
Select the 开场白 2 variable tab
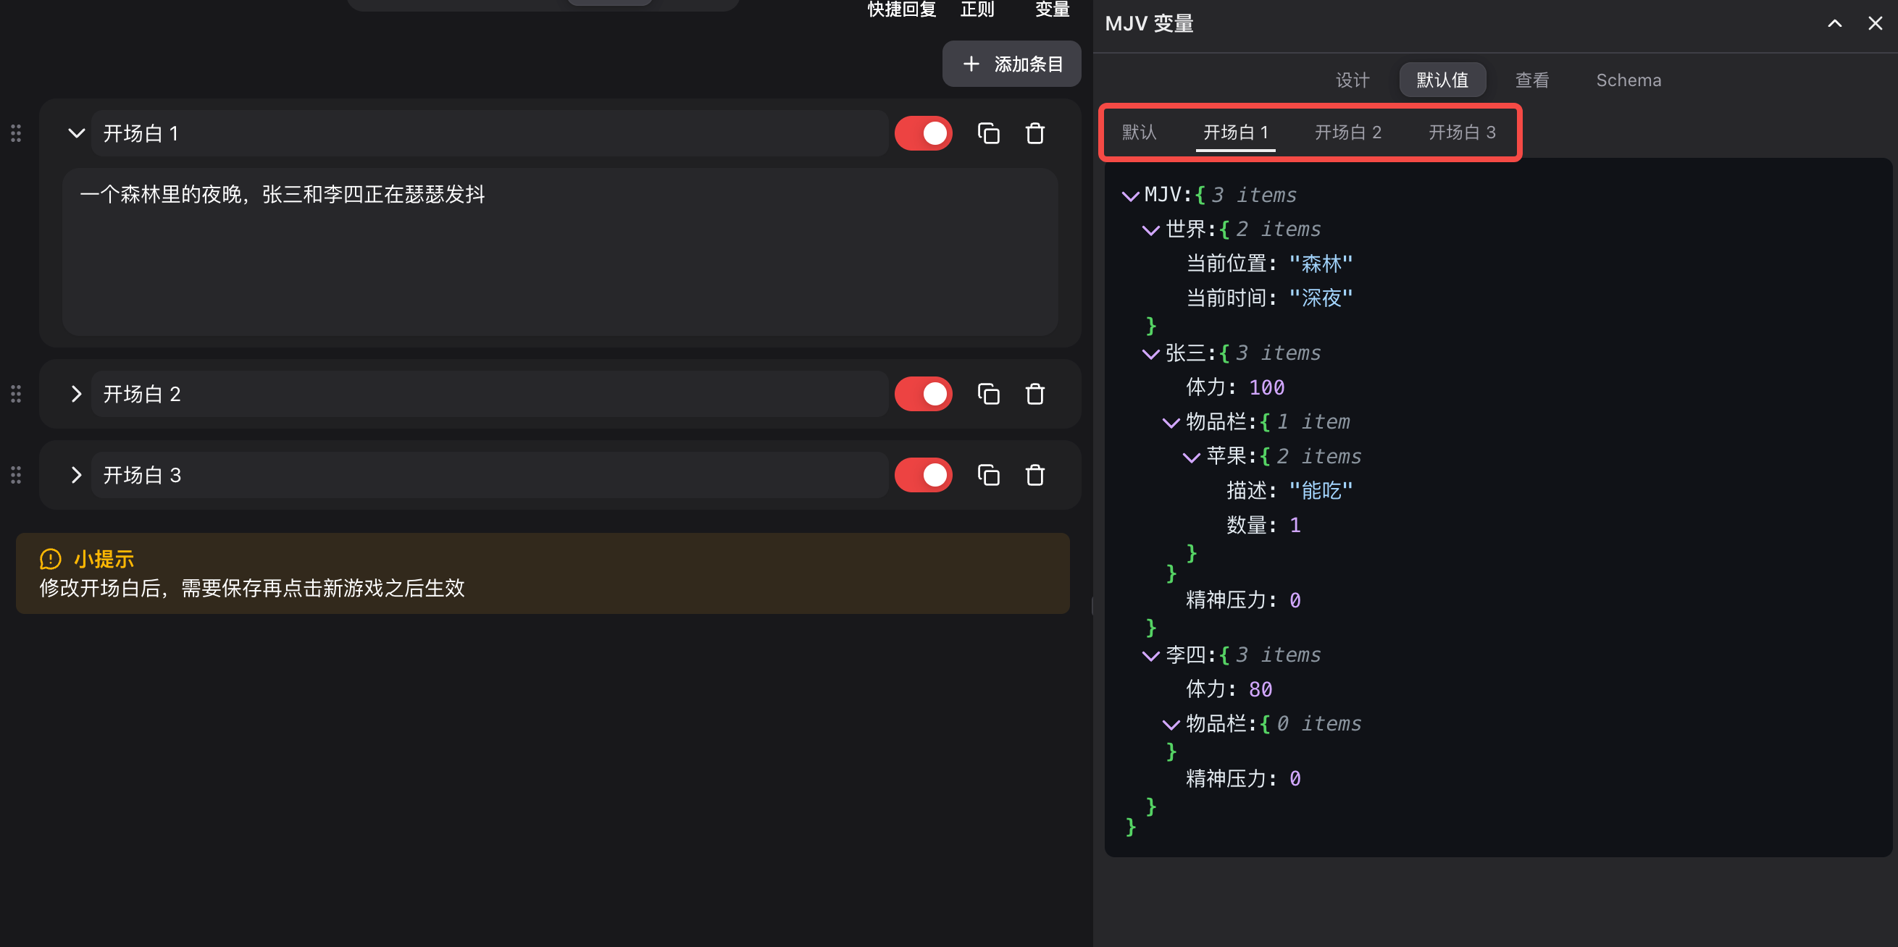[x=1347, y=132]
